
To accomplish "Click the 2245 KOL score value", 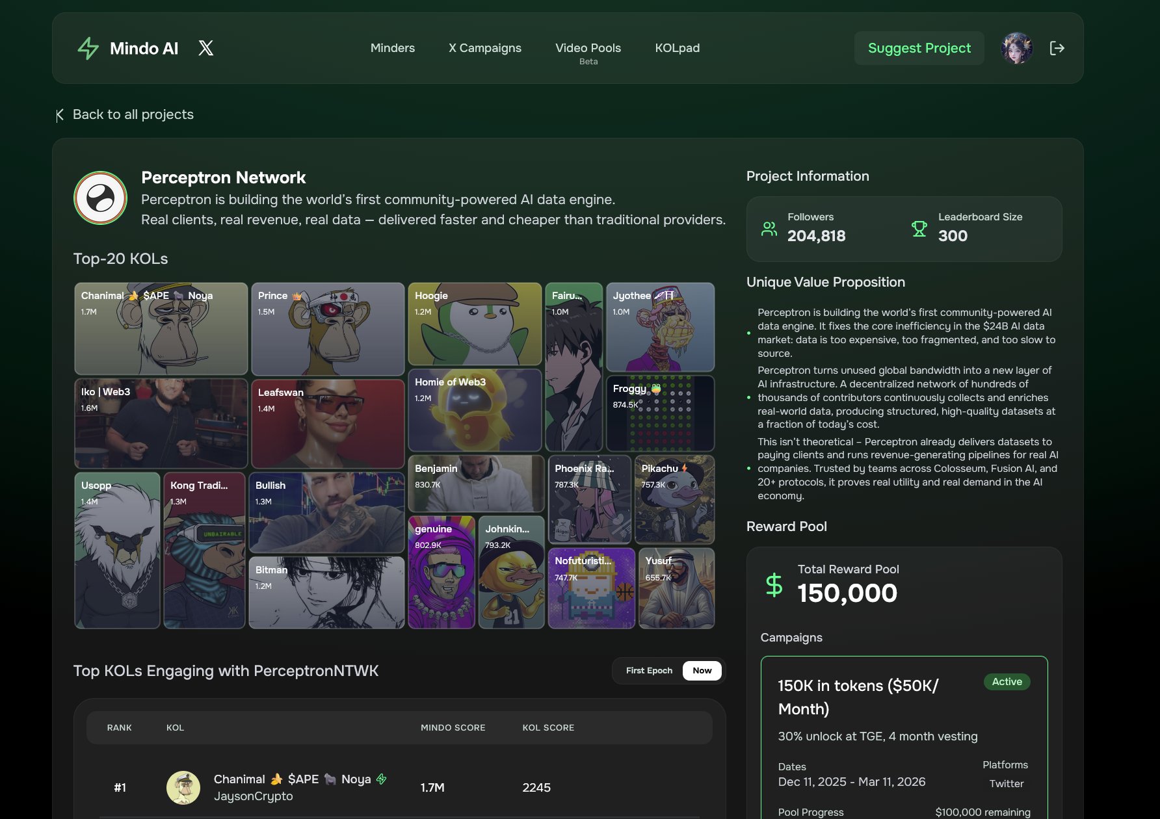I will pos(536,788).
